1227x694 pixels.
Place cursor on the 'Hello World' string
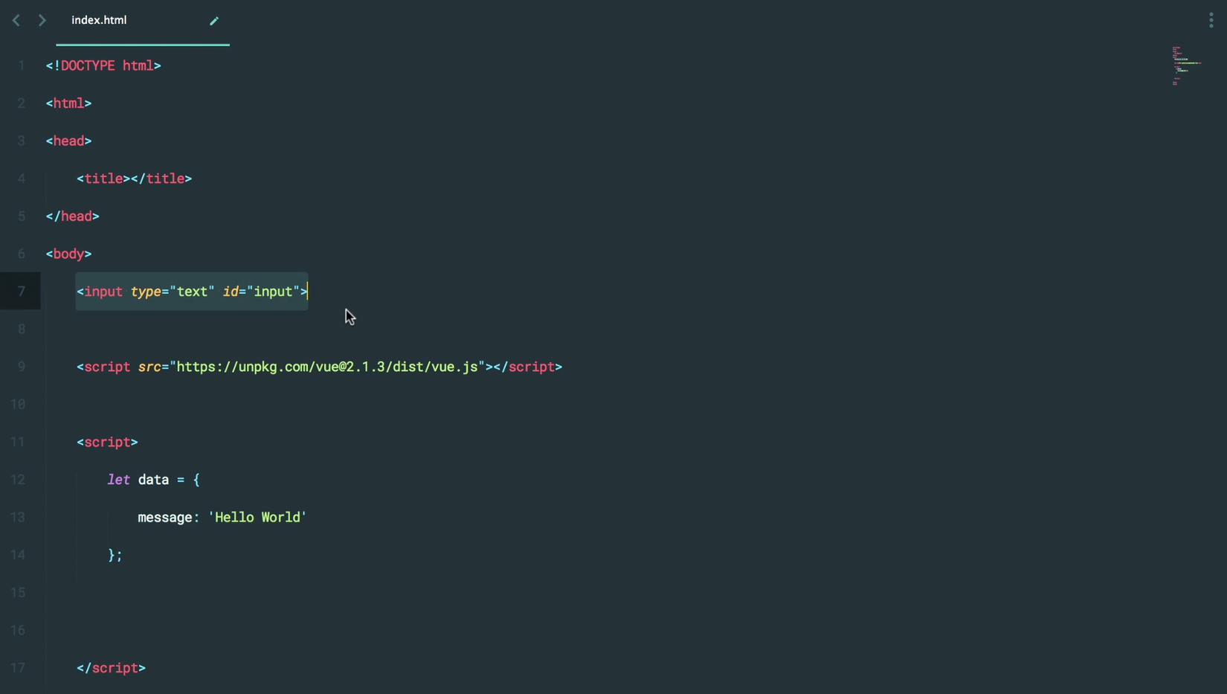click(x=257, y=517)
